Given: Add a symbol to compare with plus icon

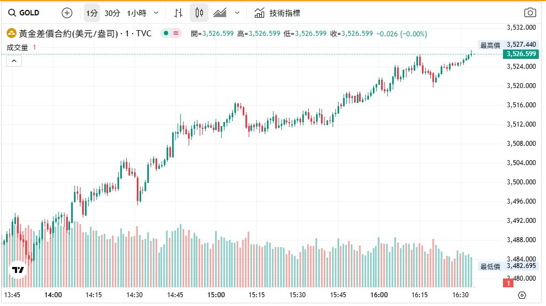Looking at the screenshot, I should (67, 13).
